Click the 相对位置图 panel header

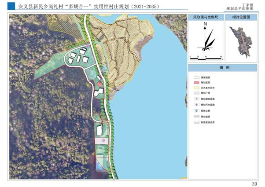pos(241,17)
